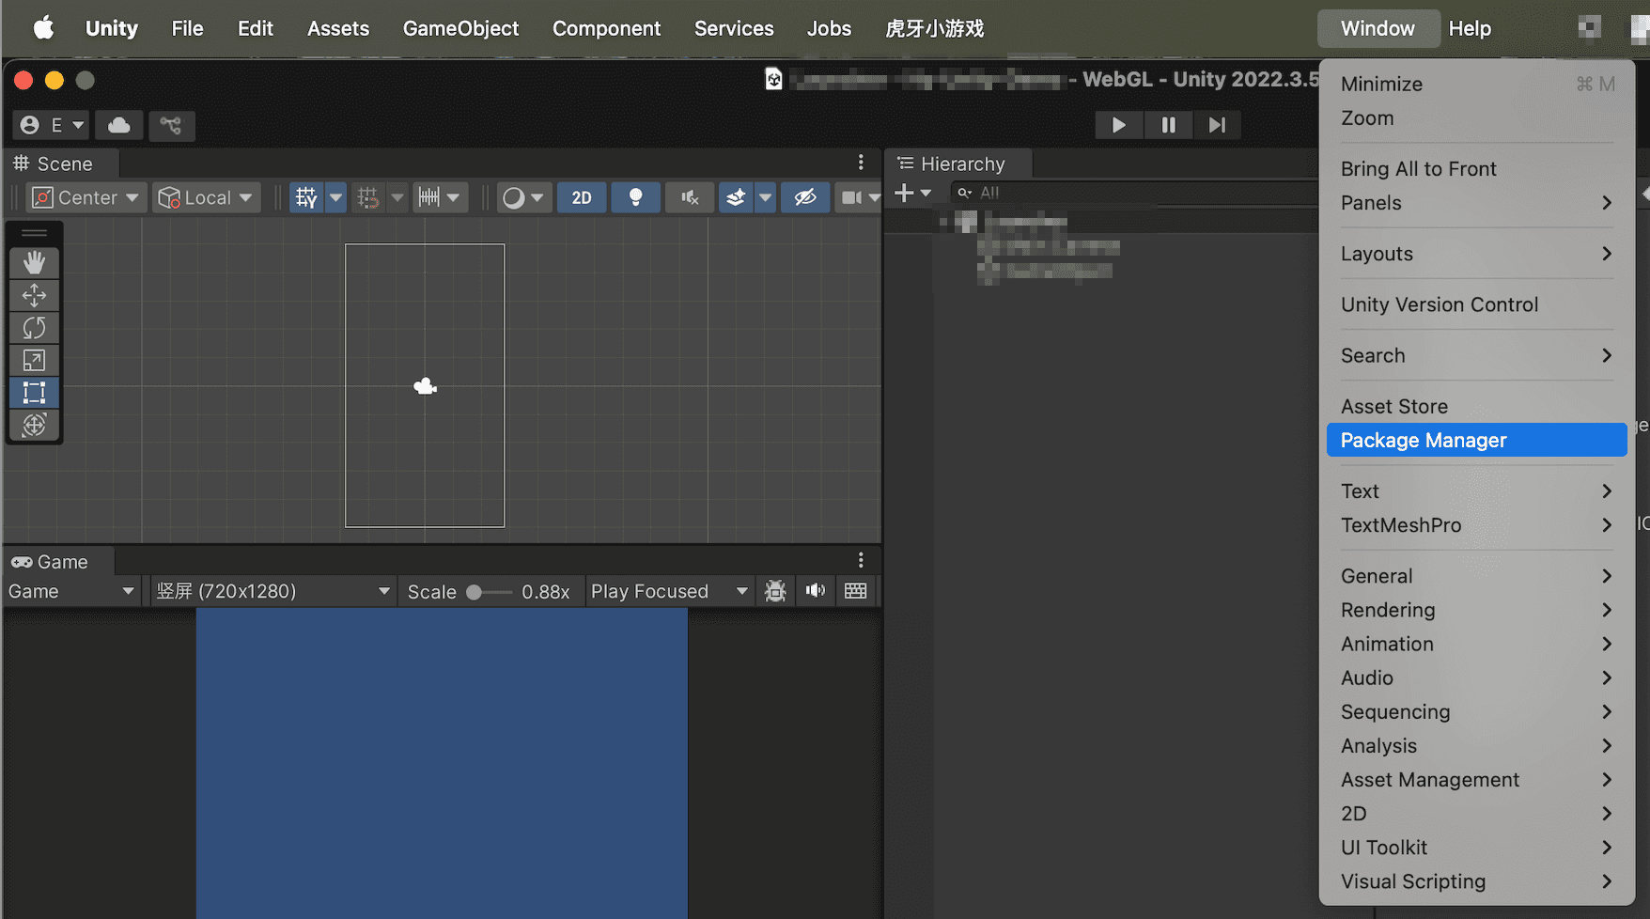The height and width of the screenshot is (919, 1650).
Task: Expand the Play Focused dropdown
Action: (668, 591)
